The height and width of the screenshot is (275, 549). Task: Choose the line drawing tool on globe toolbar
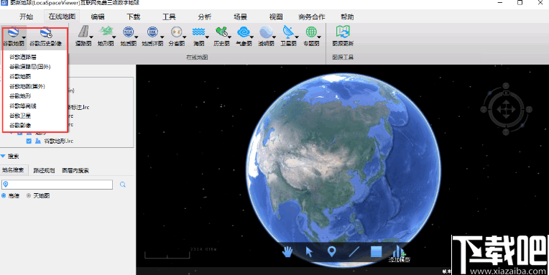click(354, 251)
